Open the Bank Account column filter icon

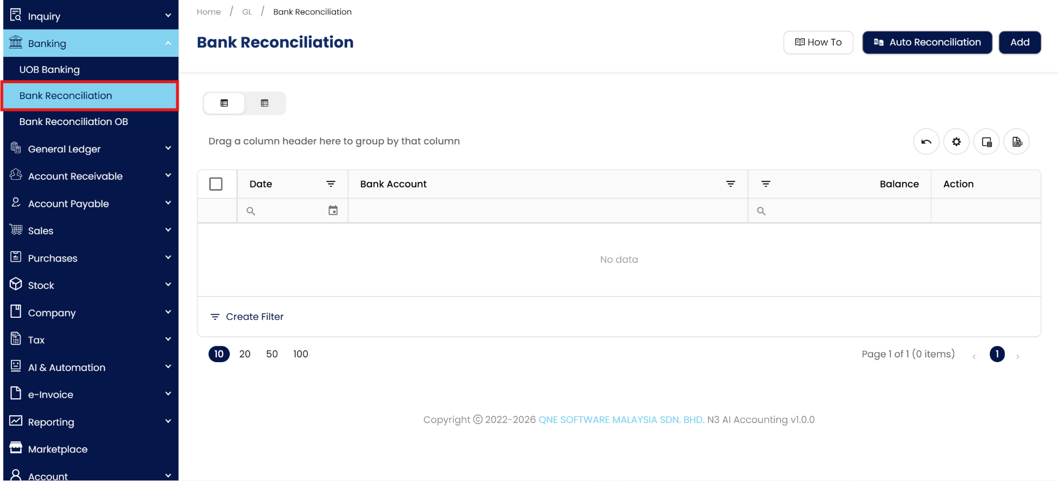click(730, 184)
